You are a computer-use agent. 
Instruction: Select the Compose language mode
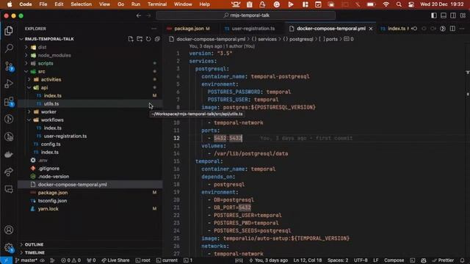point(394,260)
